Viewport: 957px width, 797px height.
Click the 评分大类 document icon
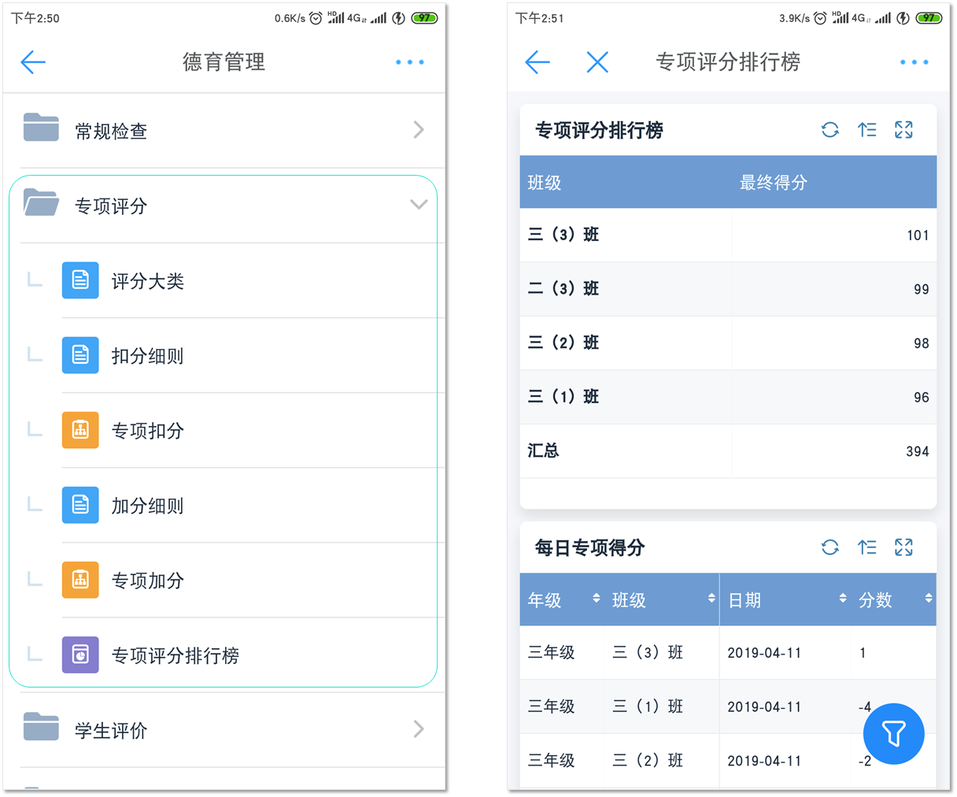(80, 280)
